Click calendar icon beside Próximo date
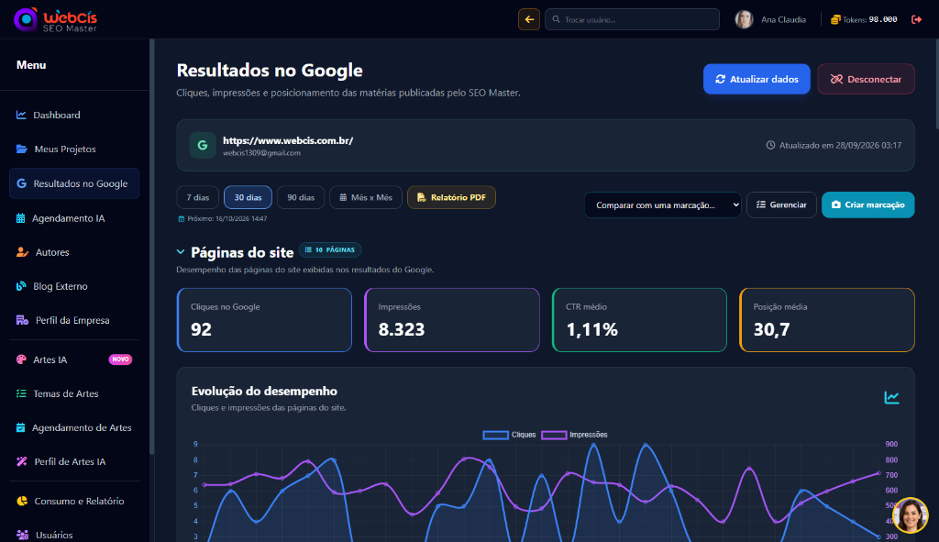Screen dimensions: 939x542 (182, 218)
